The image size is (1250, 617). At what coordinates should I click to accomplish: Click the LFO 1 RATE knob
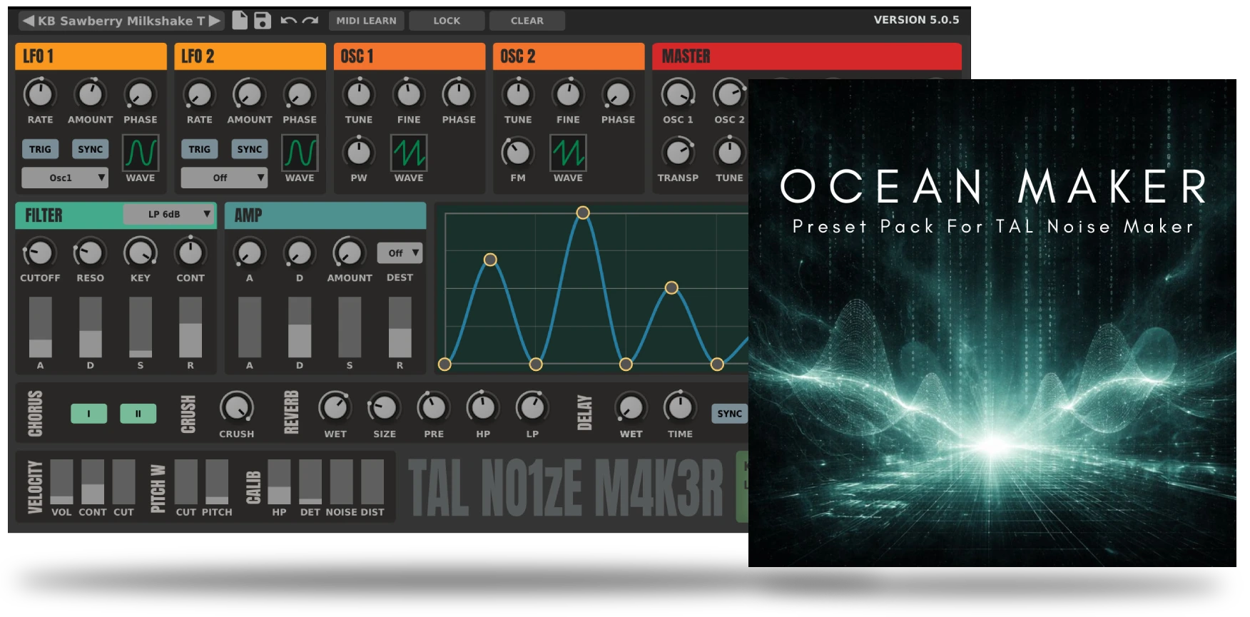click(x=40, y=93)
